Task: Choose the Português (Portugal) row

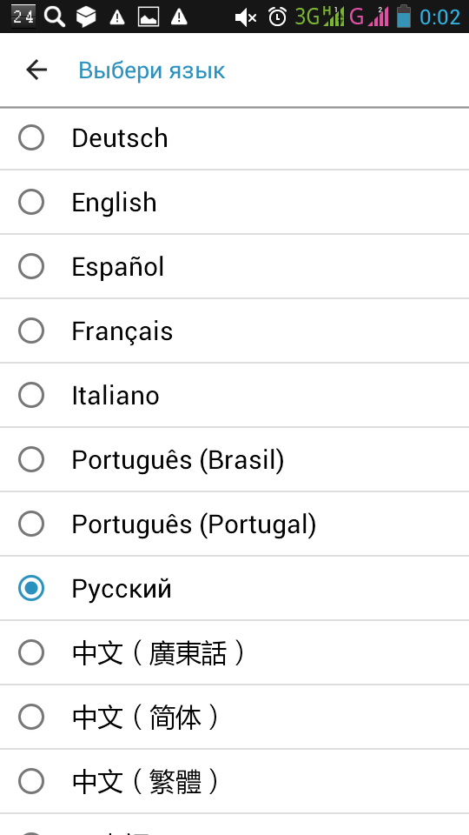Action: [x=234, y=524]
